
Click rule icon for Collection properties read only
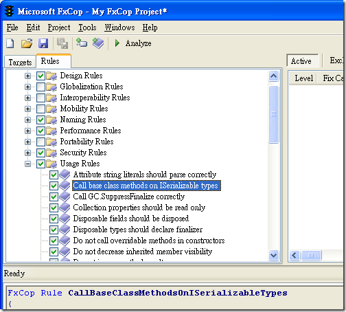tap(65, 208)
